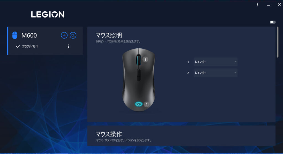Select lighting zone 1 marker on mouse
The height and width of the screenshot is (154, 283).
pyautogui.click(x=145, y=59)
